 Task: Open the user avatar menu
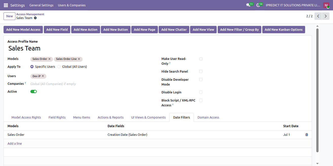tap(326, 5)
